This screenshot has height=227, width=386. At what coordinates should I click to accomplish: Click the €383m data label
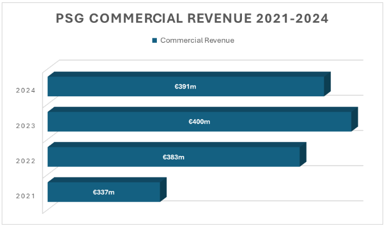(174, 157)
